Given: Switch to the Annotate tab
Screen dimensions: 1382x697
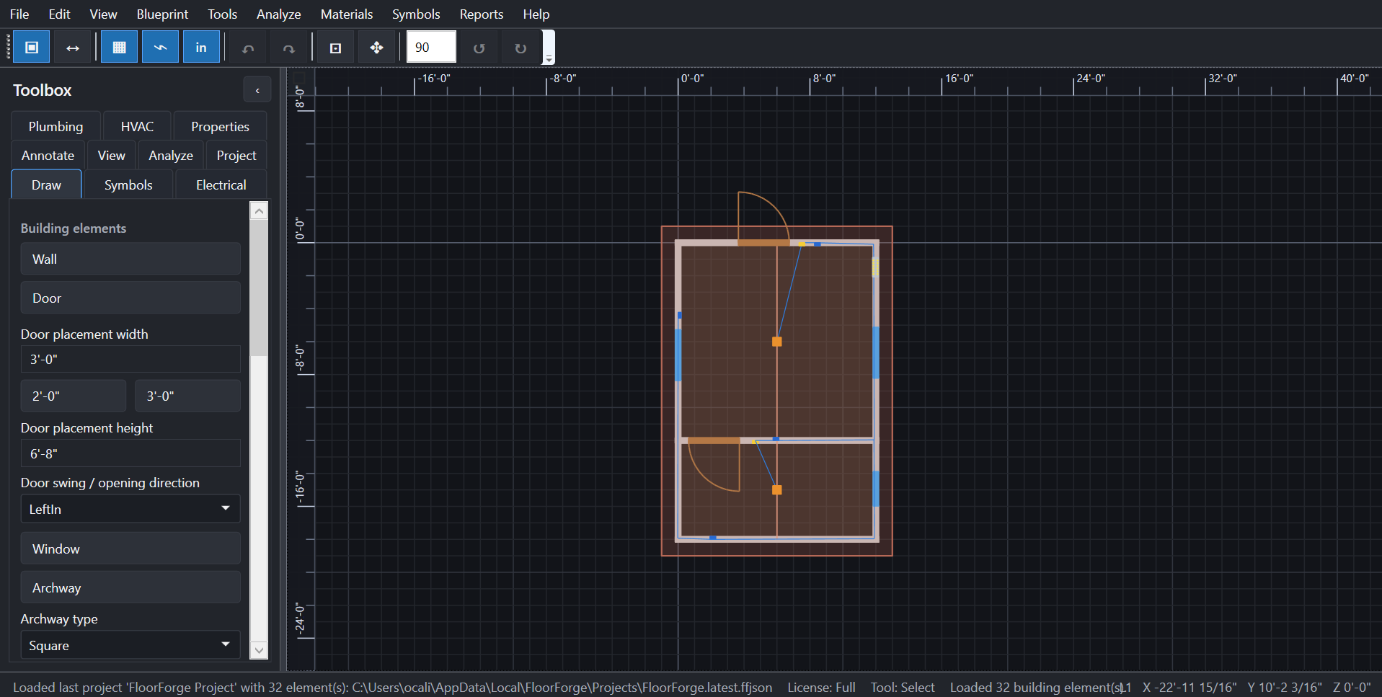Looking at the screenshot, I should point(48,155).
